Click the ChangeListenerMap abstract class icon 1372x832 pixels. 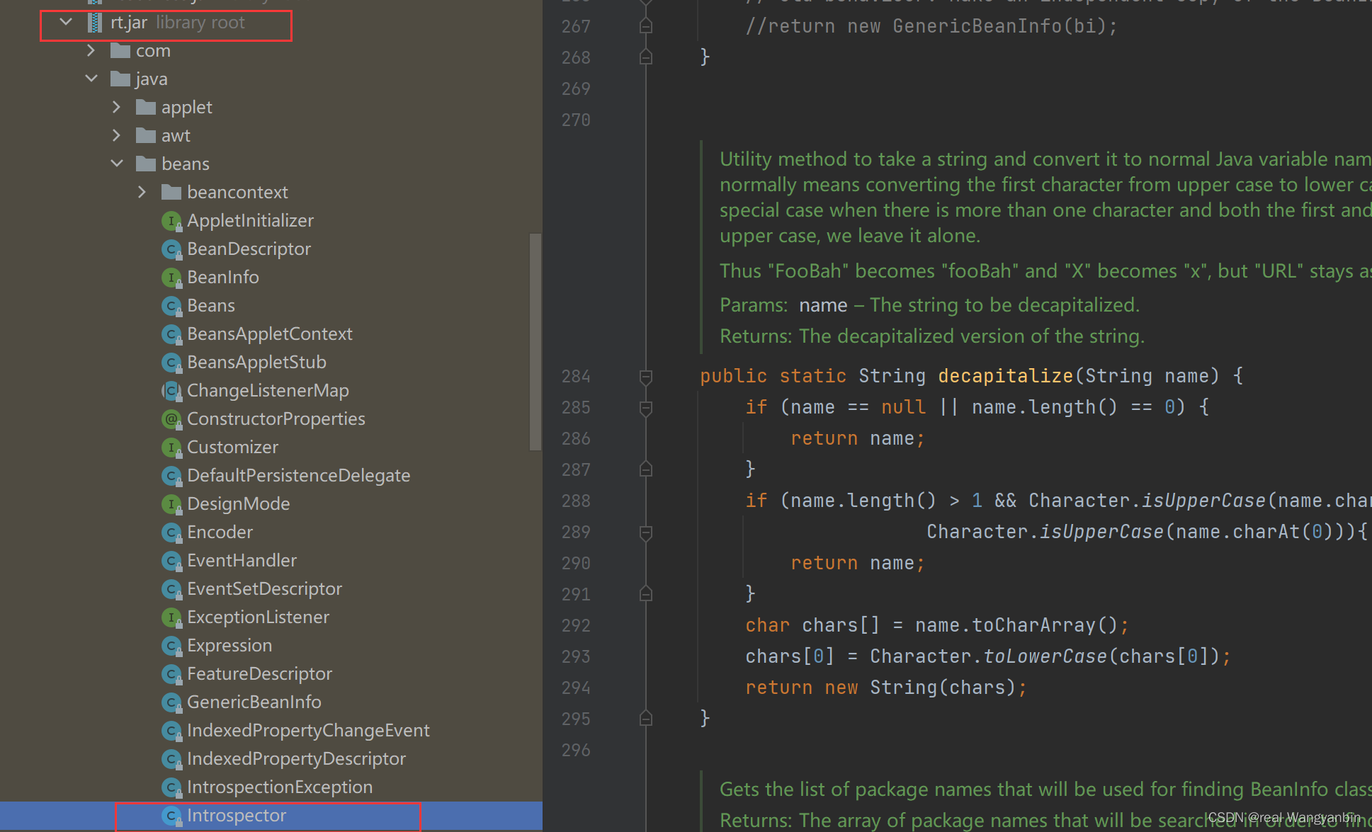point(171,391)
